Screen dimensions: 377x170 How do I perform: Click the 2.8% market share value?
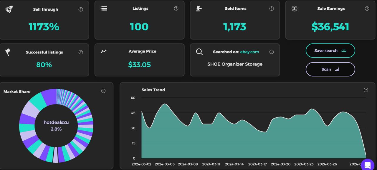[56, 129]
